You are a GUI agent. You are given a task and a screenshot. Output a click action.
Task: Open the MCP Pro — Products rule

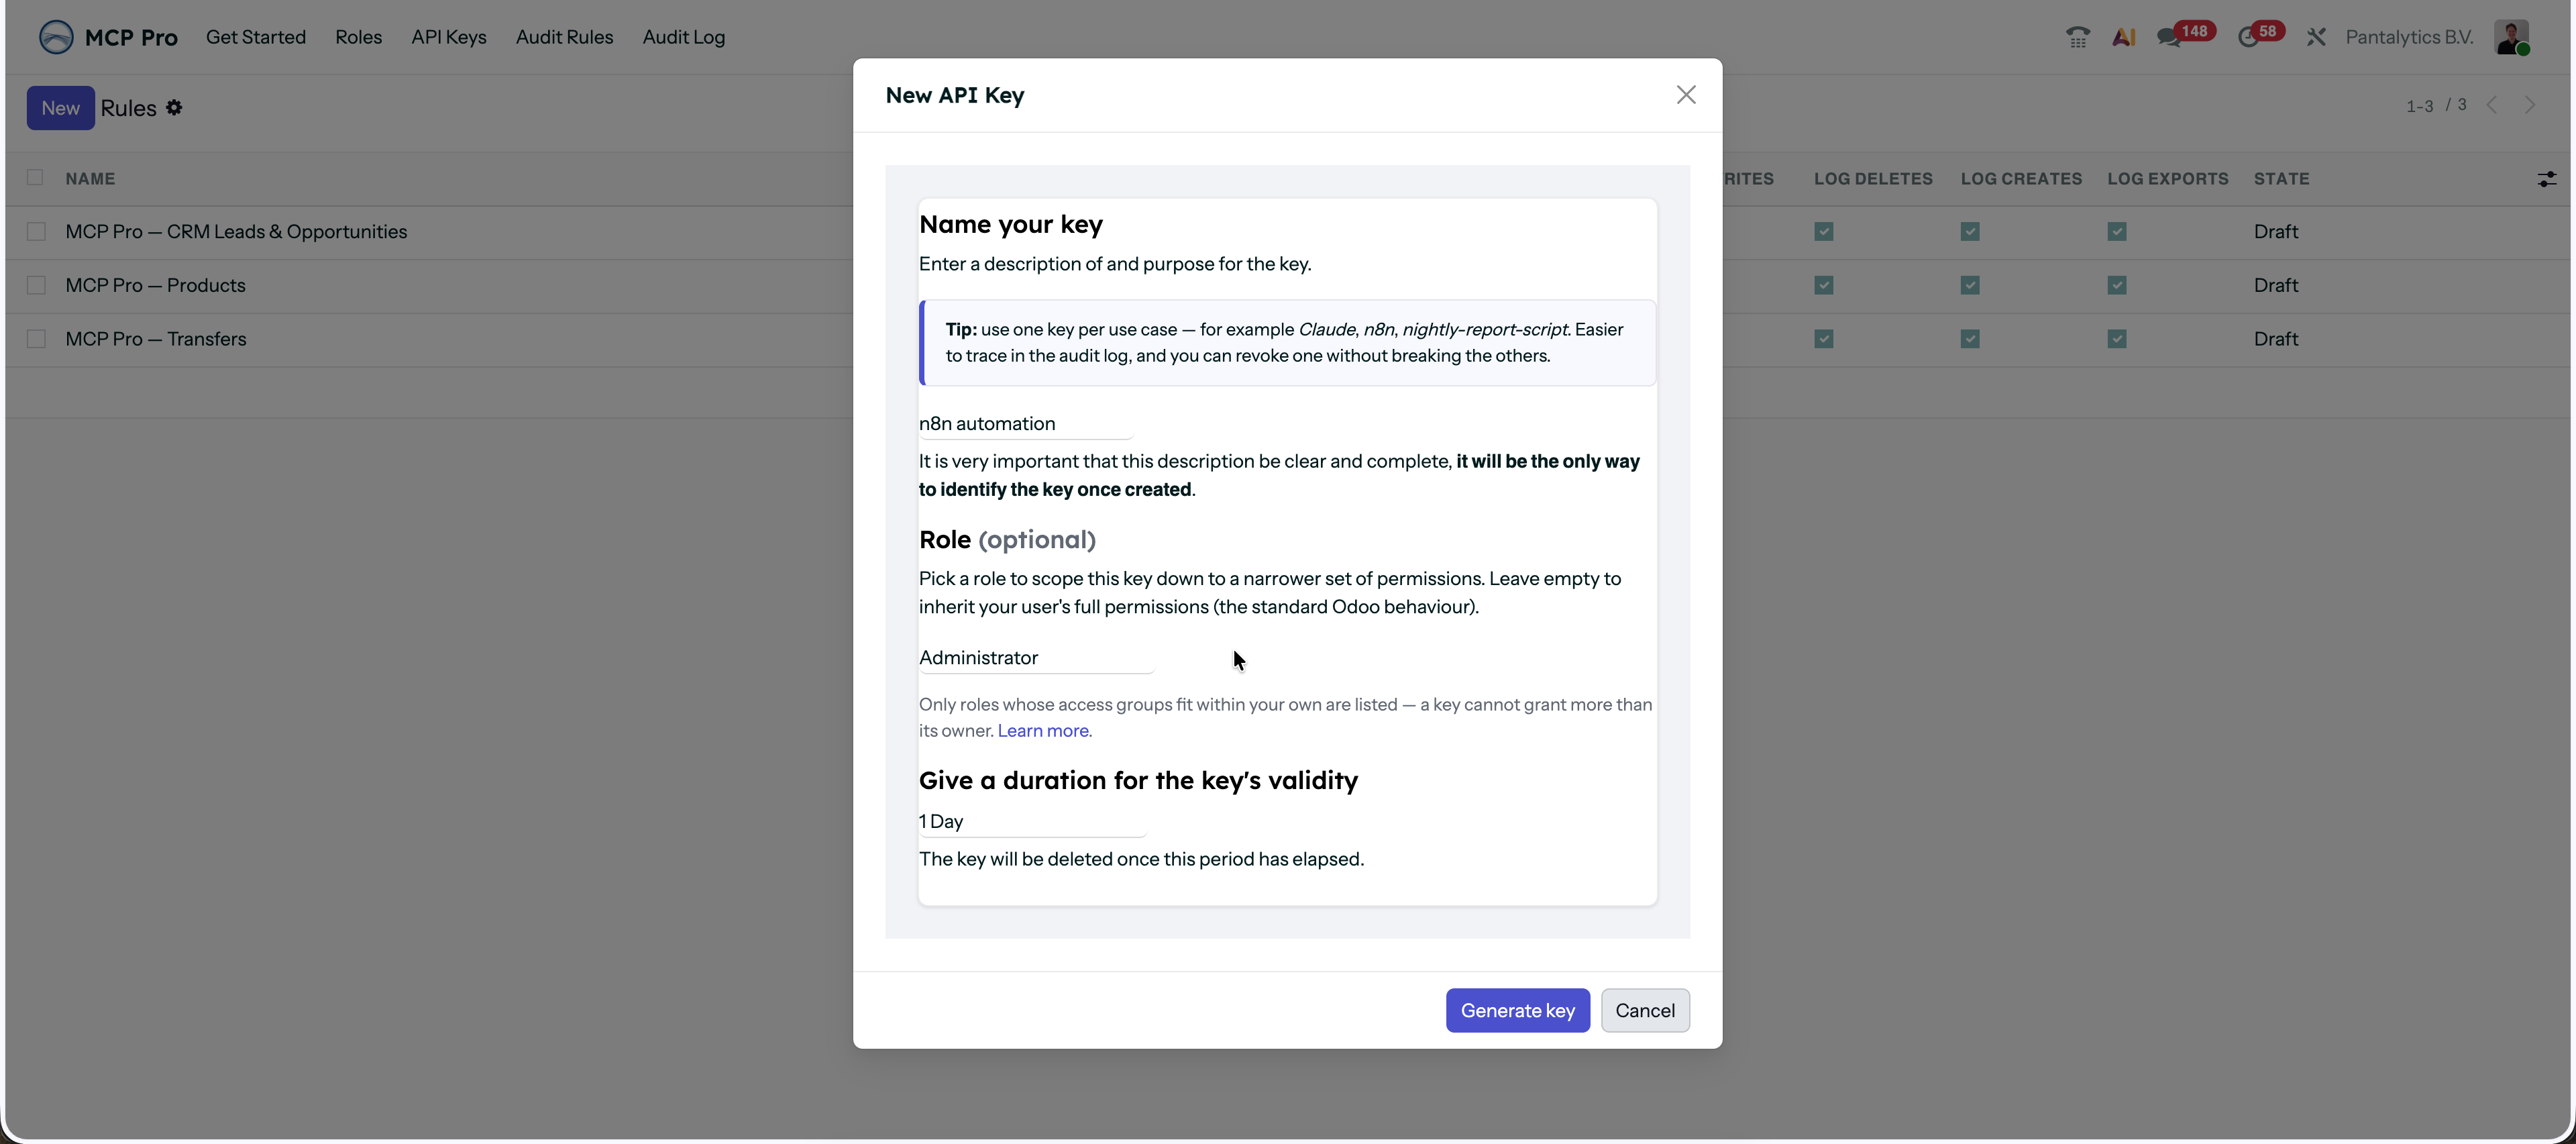(x=155, y=286)
